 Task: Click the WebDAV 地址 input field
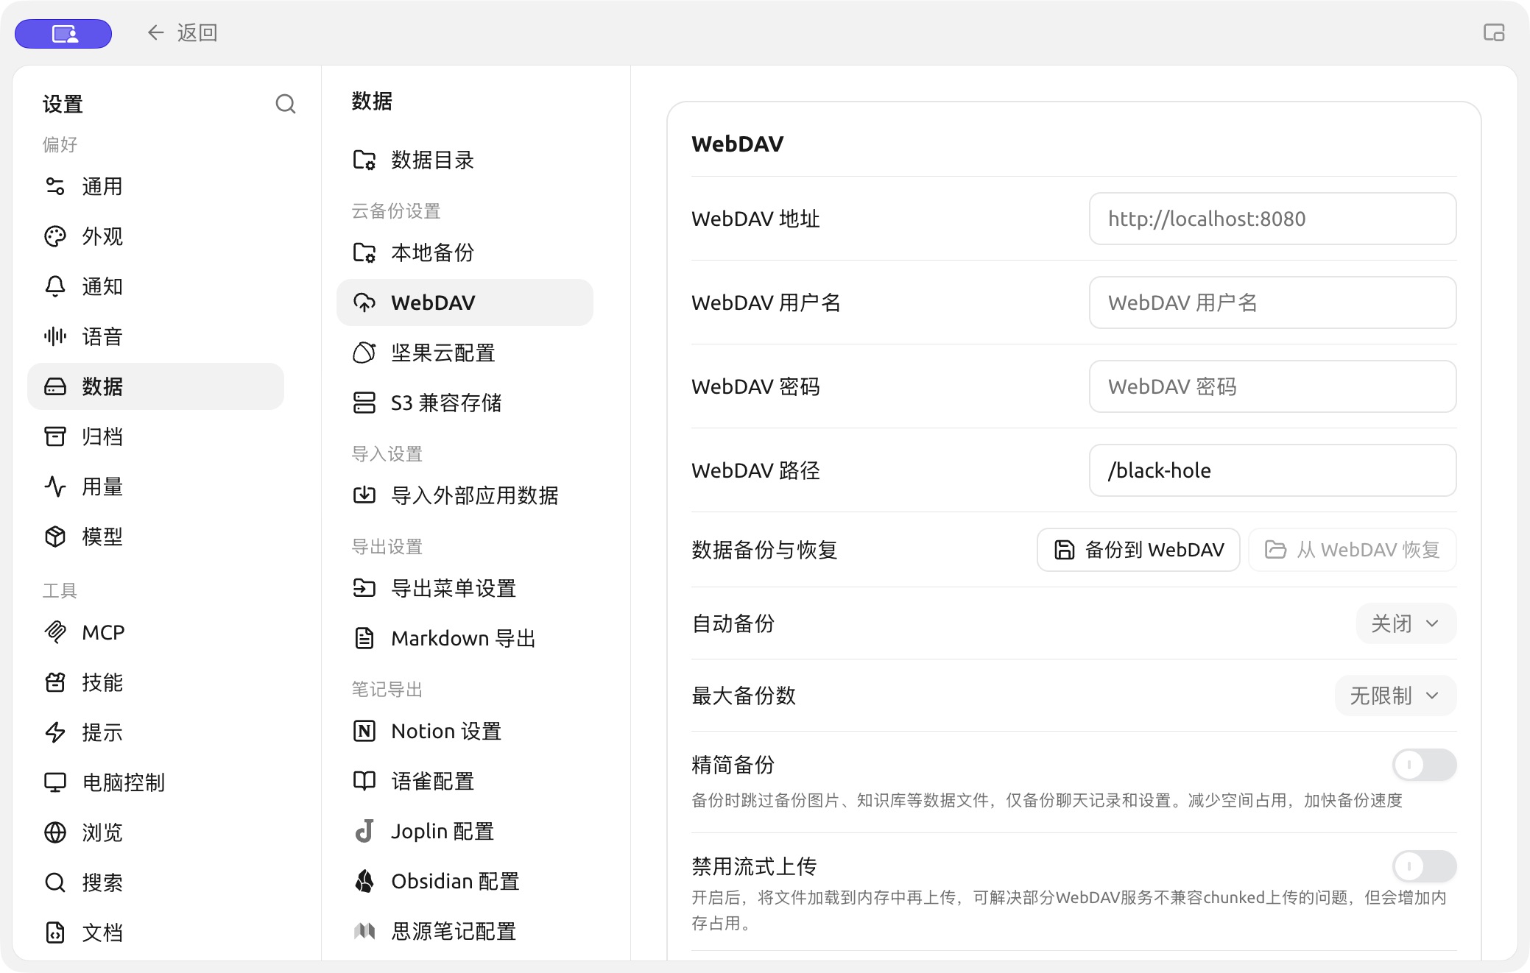pyautogui.click(x=1272, y=219)
